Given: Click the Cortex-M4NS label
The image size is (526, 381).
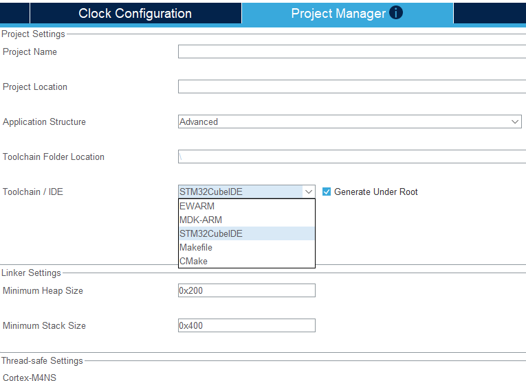Looking at the screenshot, I should 30,378.
